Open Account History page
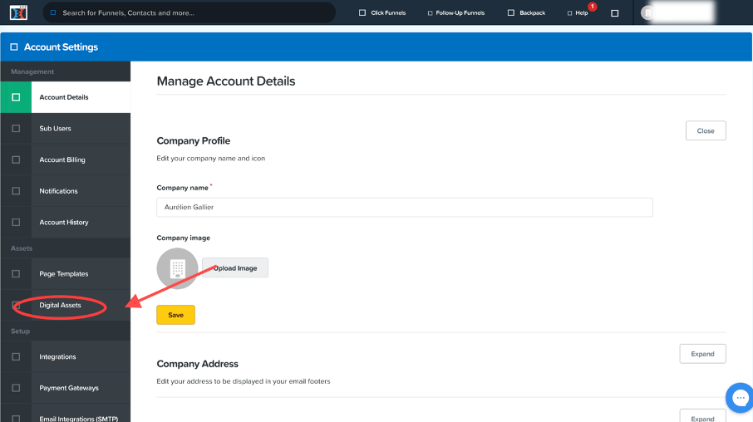The width and height of the screenshot is (753, 422). pos(66,222)
